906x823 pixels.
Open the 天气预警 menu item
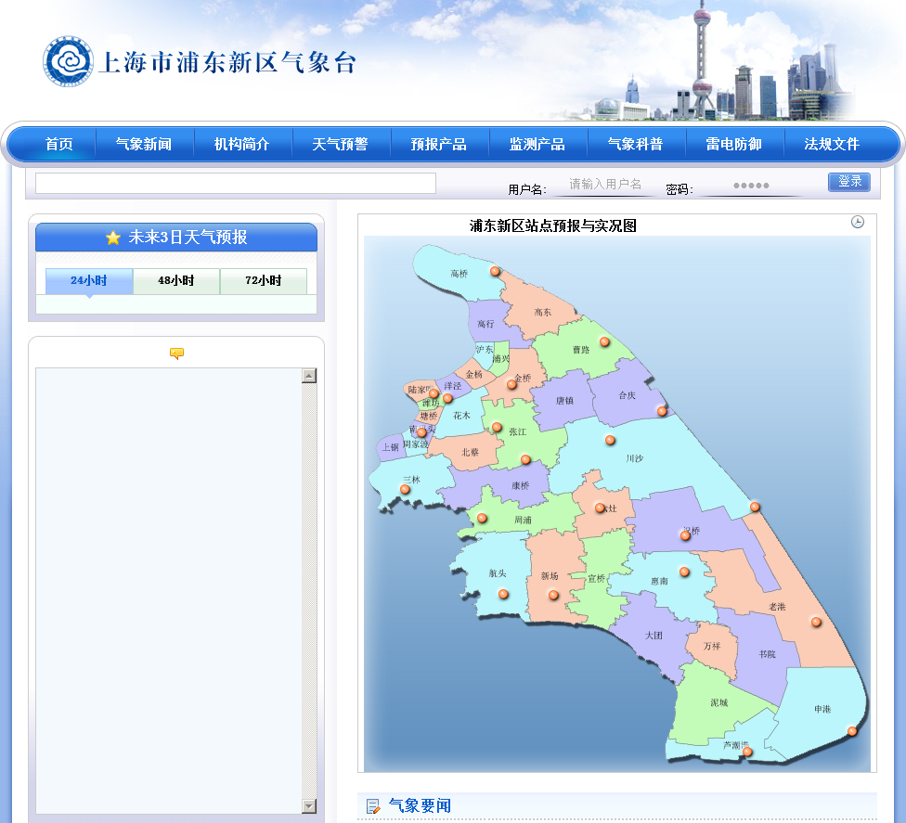coord(341,144)
